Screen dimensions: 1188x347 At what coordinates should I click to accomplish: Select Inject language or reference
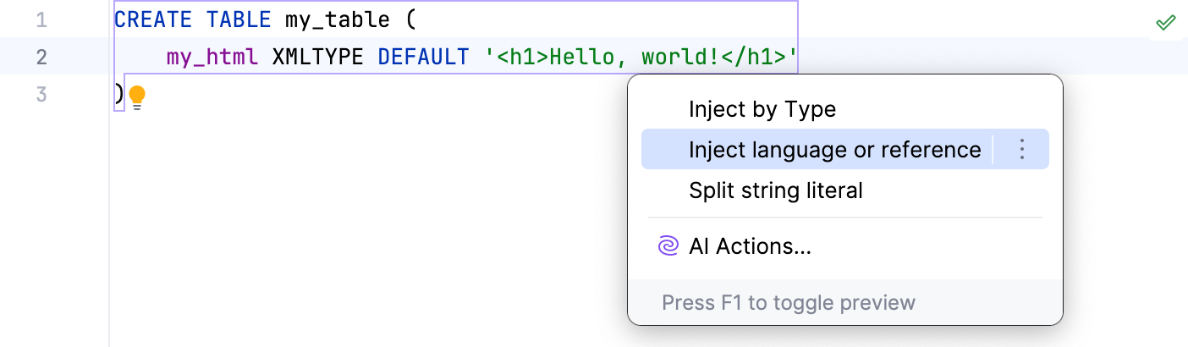[834, 150]
